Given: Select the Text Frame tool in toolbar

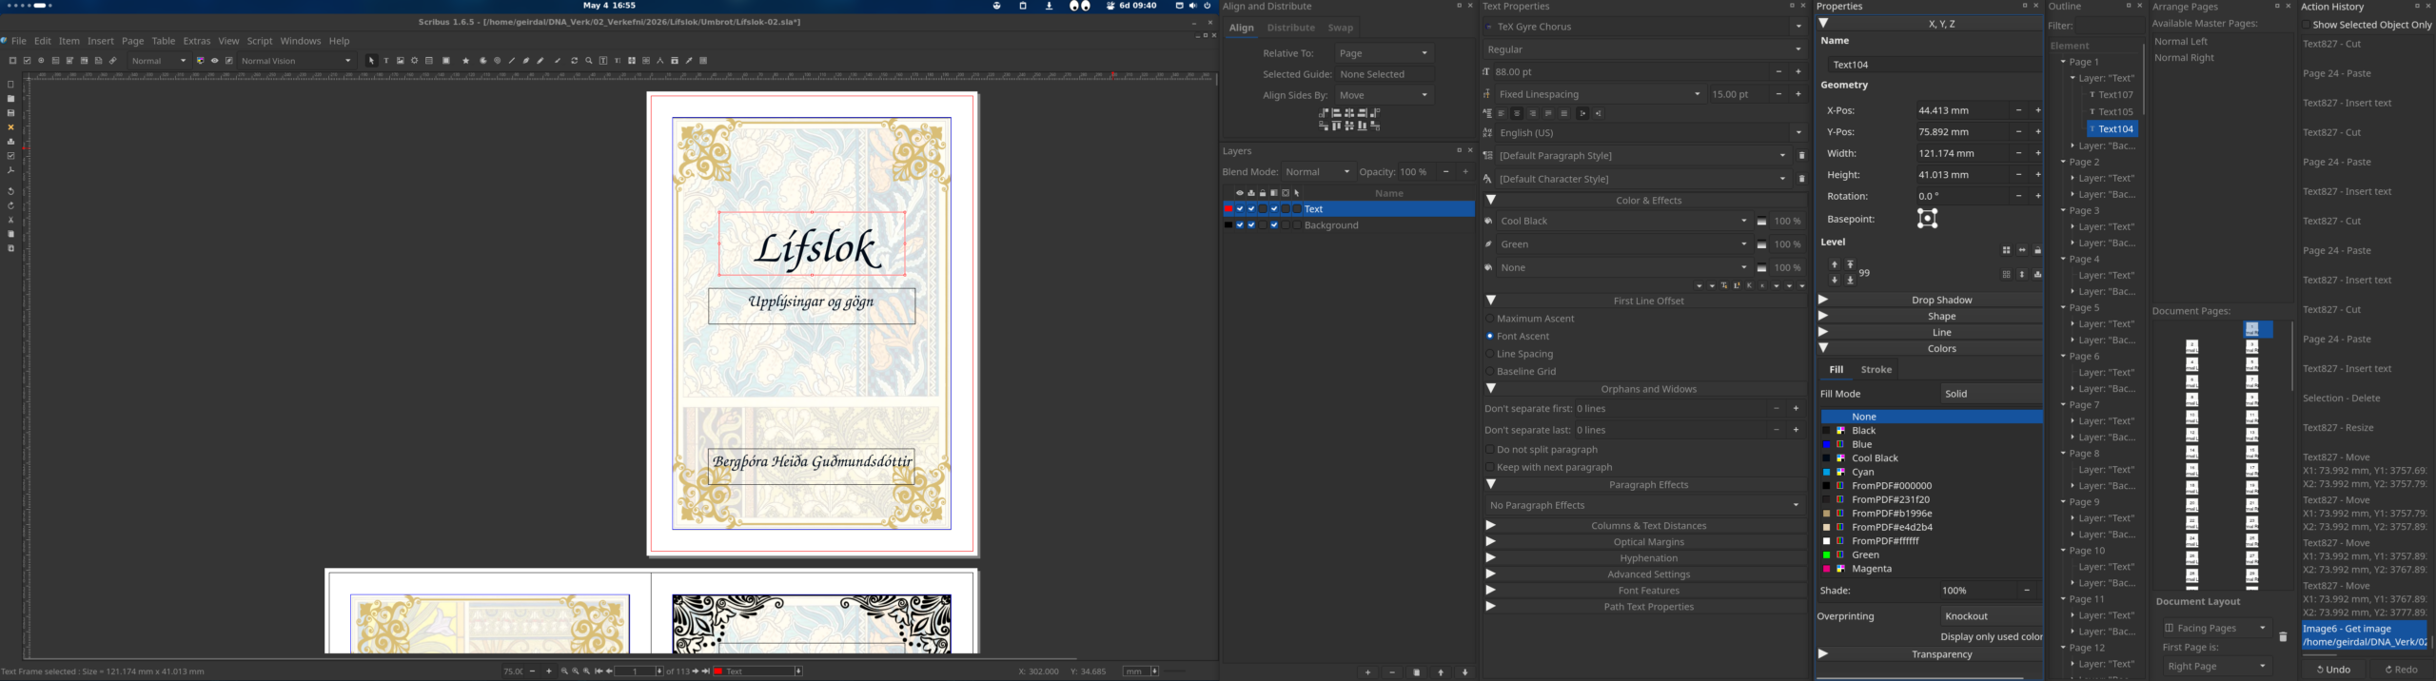Looking at the screenshot, I should coord(386,61).
